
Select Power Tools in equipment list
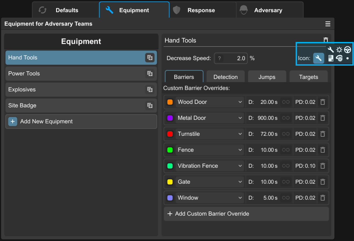81,73
